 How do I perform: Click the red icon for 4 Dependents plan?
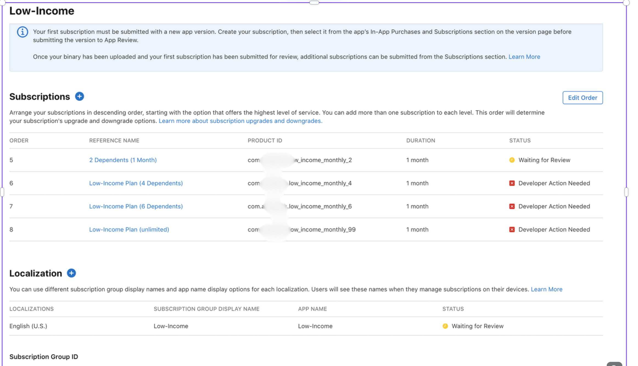pyautogui.click(x=512, y=183)
